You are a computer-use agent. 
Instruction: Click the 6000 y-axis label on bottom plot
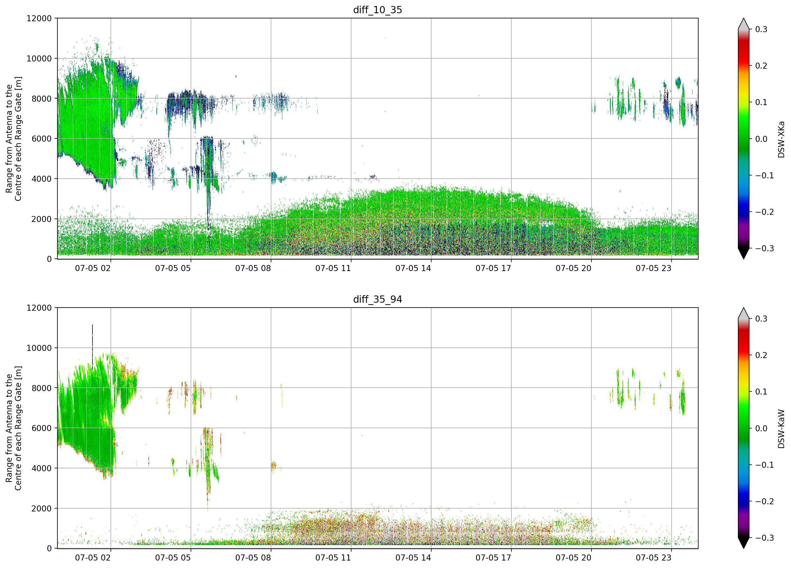click(42, 428)
